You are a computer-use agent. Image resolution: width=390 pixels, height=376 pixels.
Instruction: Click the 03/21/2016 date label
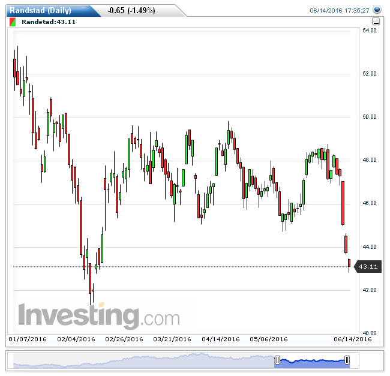pos(172,339)
